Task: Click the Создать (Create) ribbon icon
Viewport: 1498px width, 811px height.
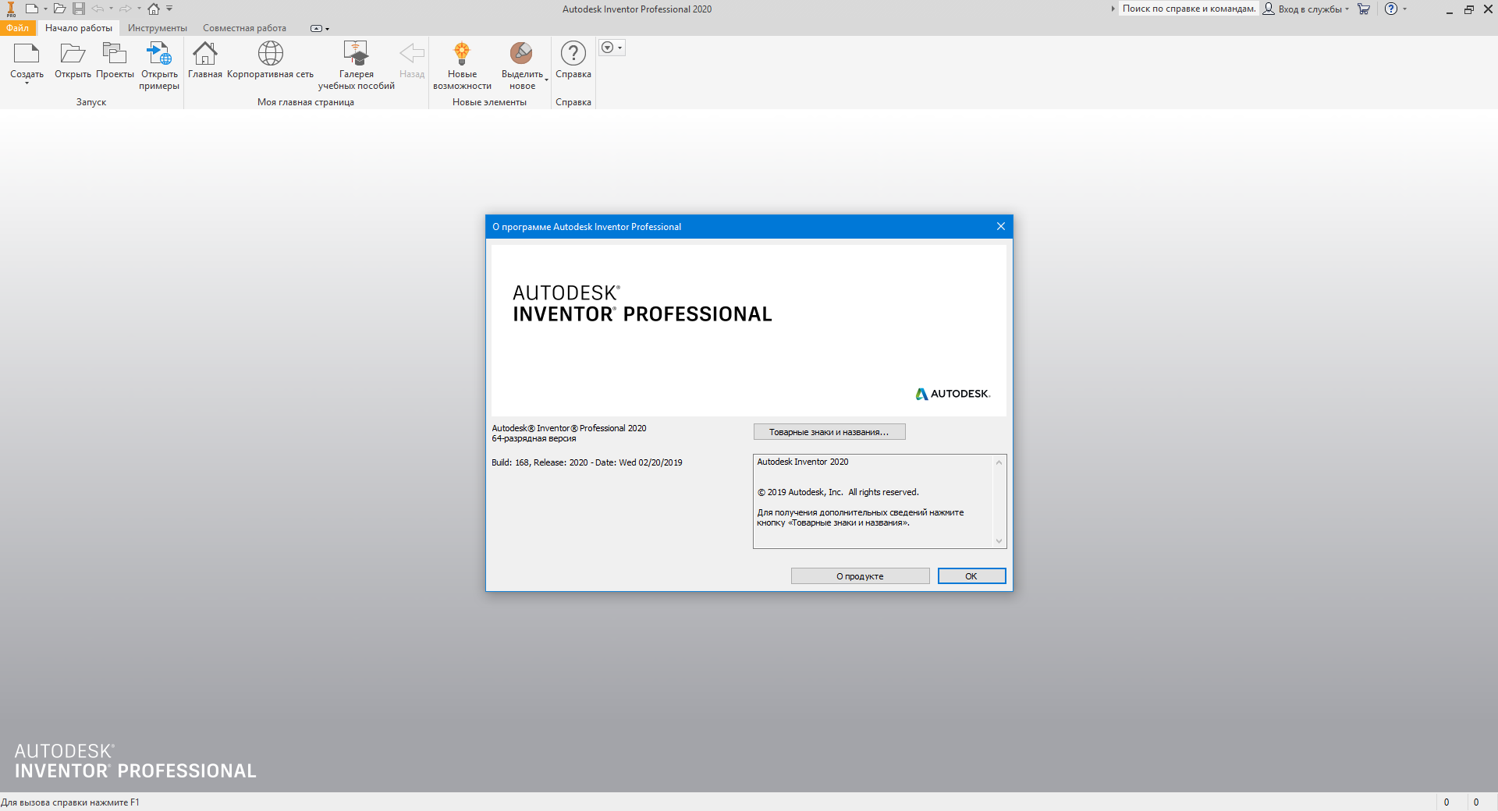Action: [x=27, y=55]
